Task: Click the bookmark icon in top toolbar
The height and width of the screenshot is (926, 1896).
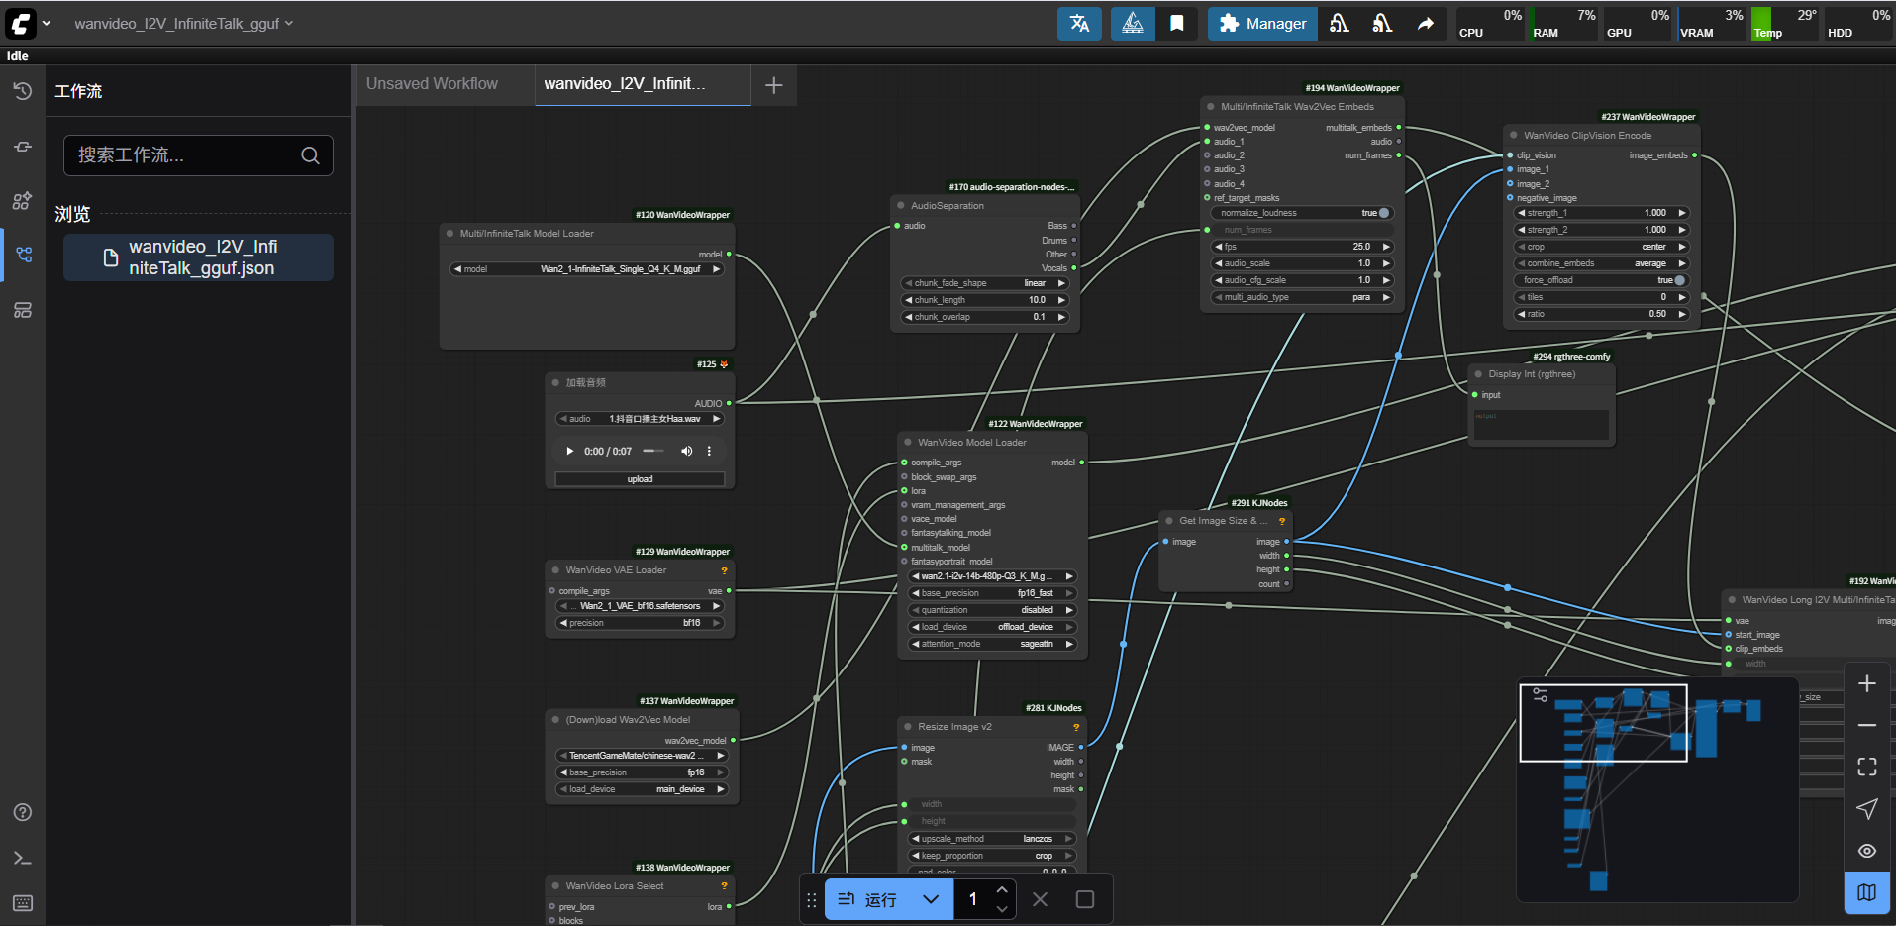Action: point(1176,24)
